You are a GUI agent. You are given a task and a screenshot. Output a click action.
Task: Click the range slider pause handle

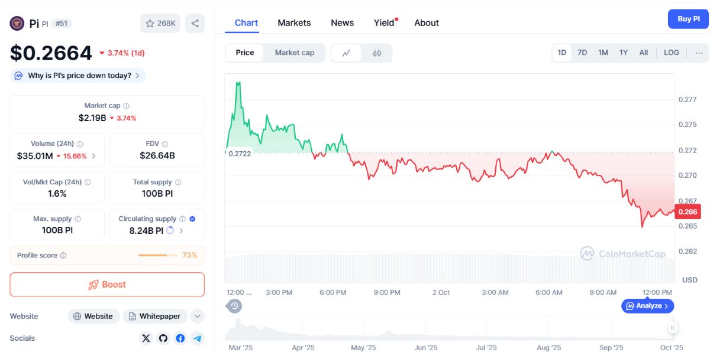pyautogui.click(x=672, y=327)
